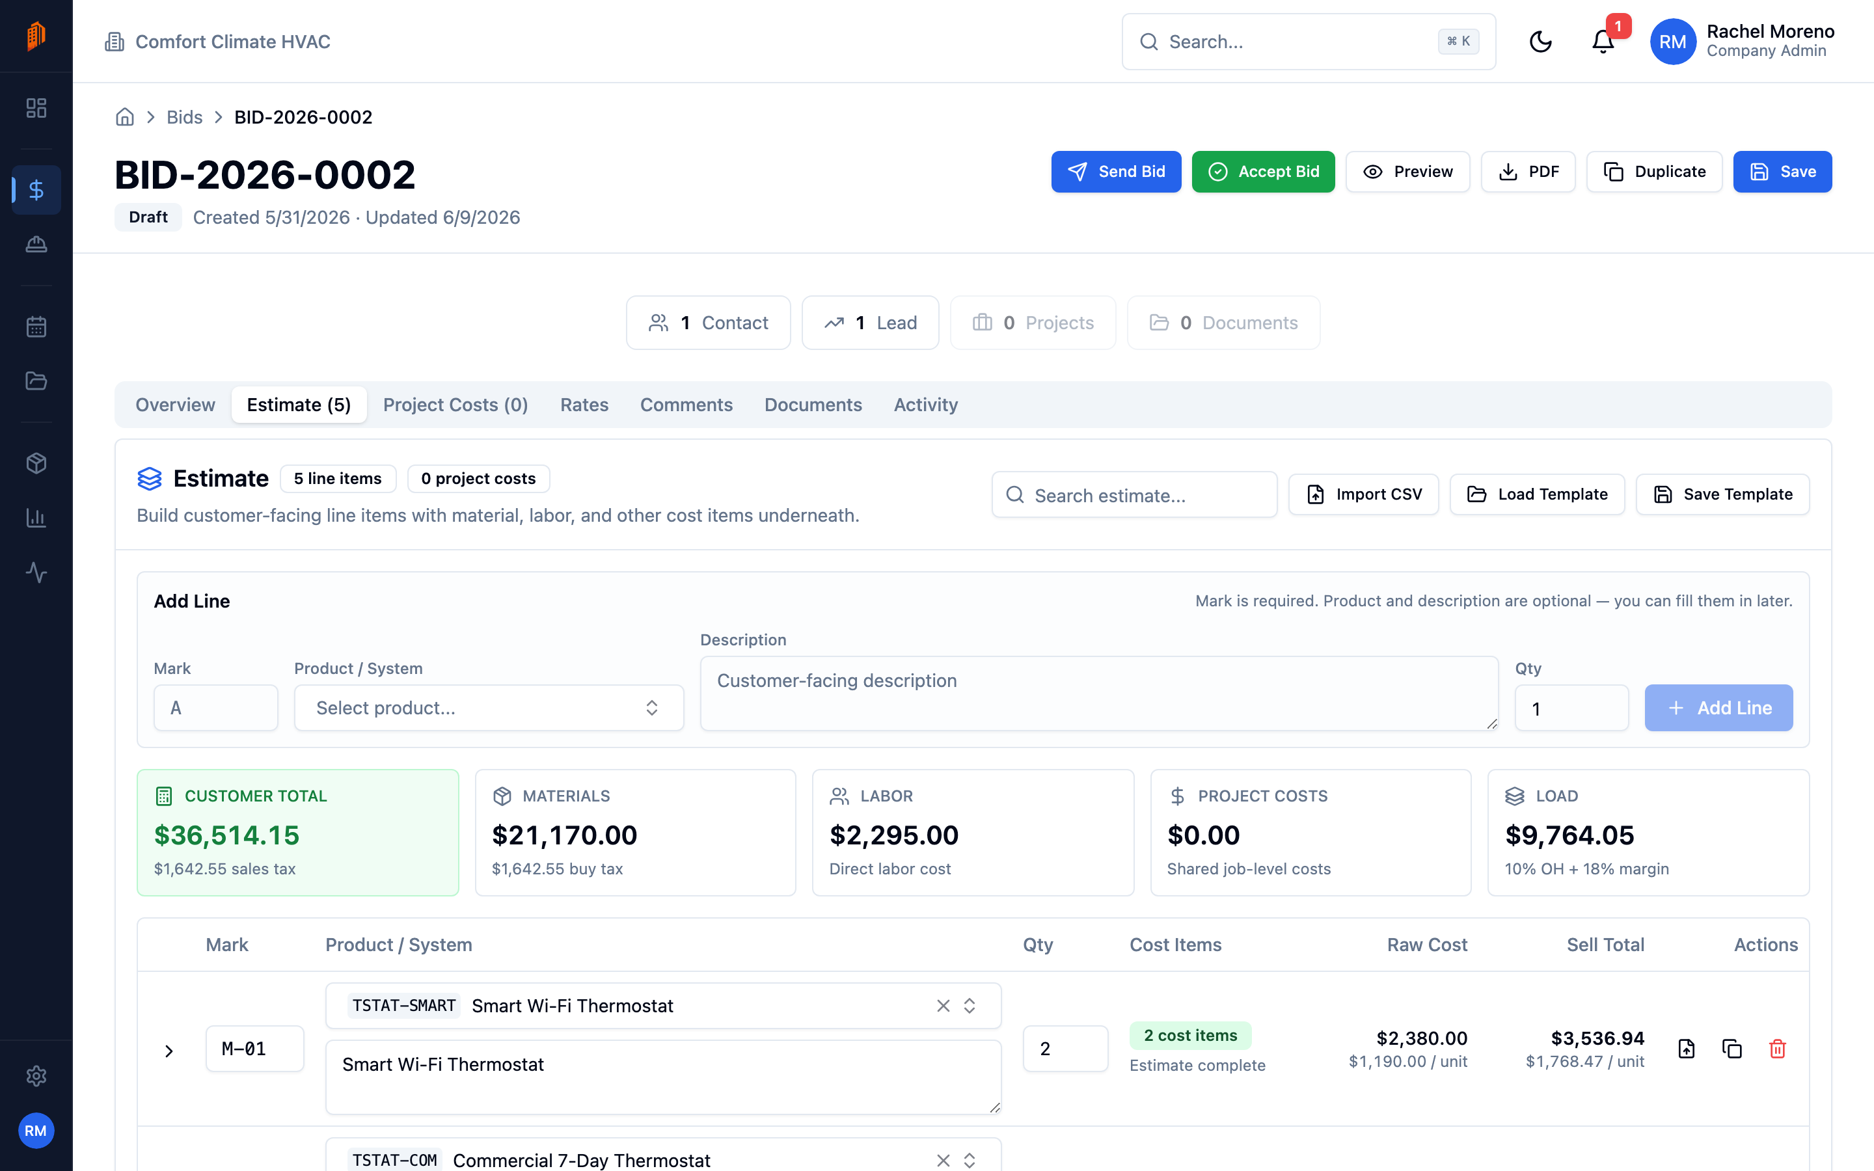
Task: Download the bid PDF
Action: pos(1528,171)
